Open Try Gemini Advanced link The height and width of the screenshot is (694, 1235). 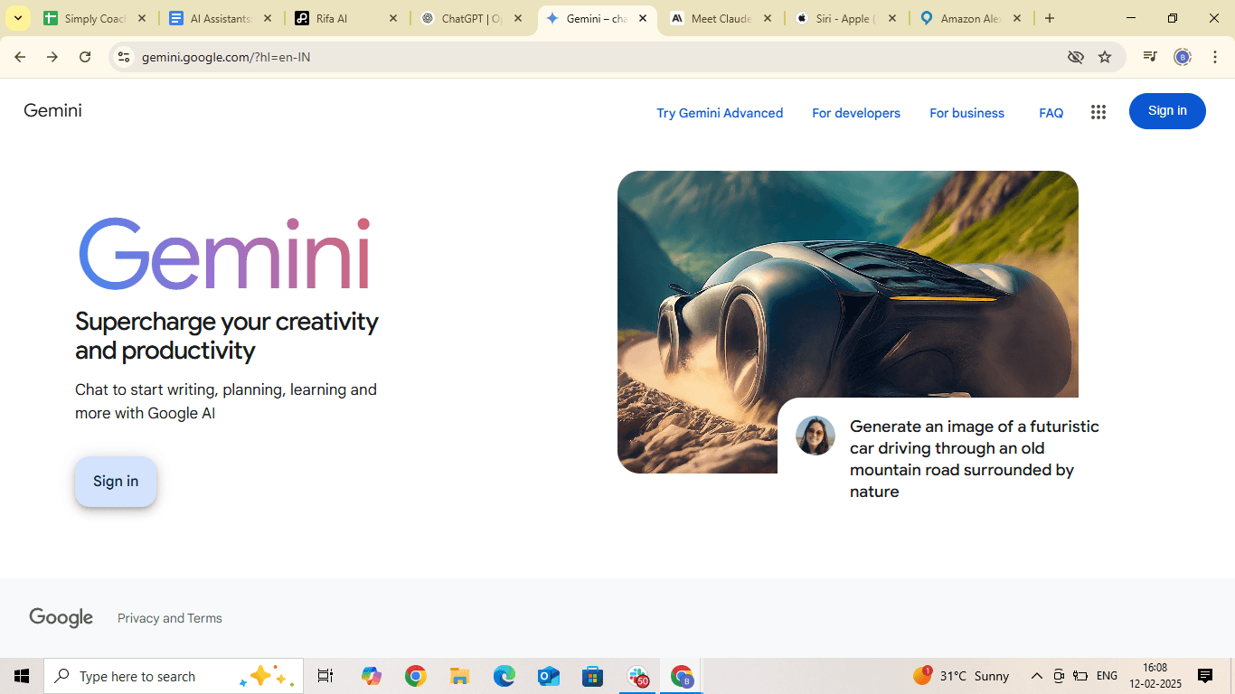click(720, 113)
